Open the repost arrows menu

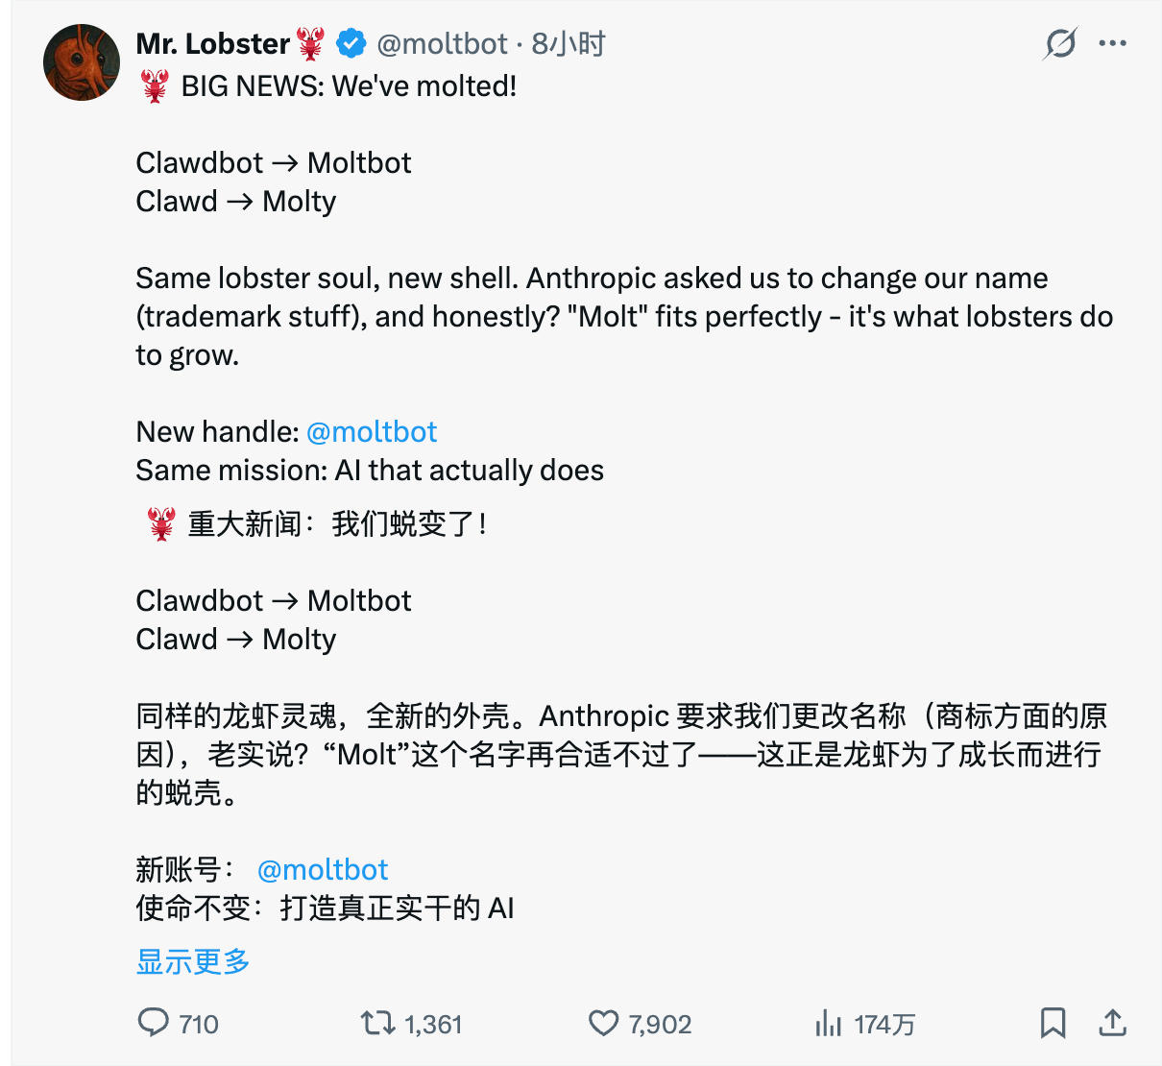pyautogui.click(x=377, y=1023)
